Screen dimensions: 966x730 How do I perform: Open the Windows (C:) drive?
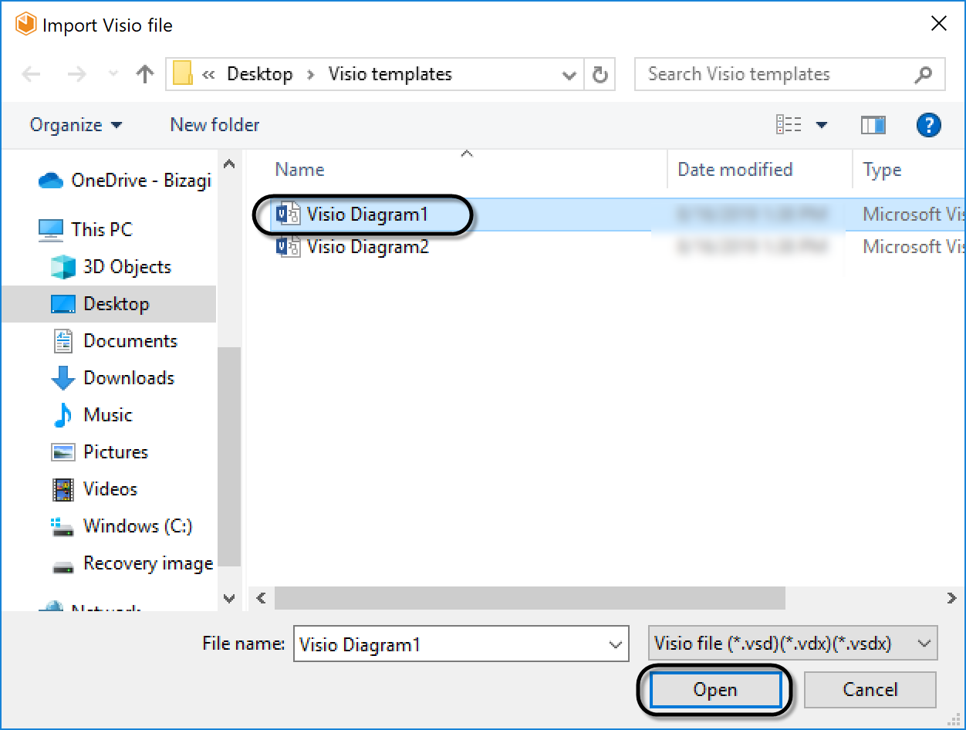tap(123, 526)
